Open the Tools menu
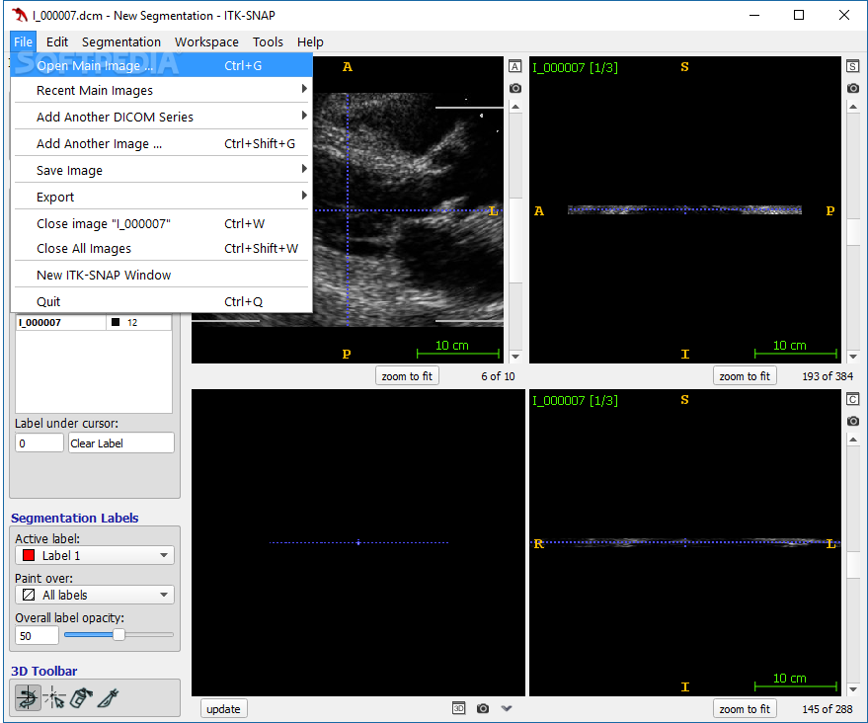The width and height of the screenshot is (868, 723). pyautogui.click(x=268, y=42)
